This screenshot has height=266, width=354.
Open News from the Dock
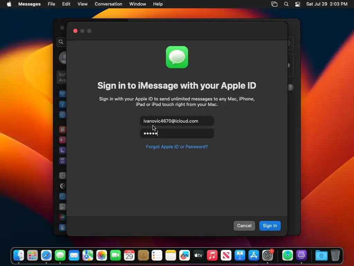pyautogui.click(x=226, y=256)
